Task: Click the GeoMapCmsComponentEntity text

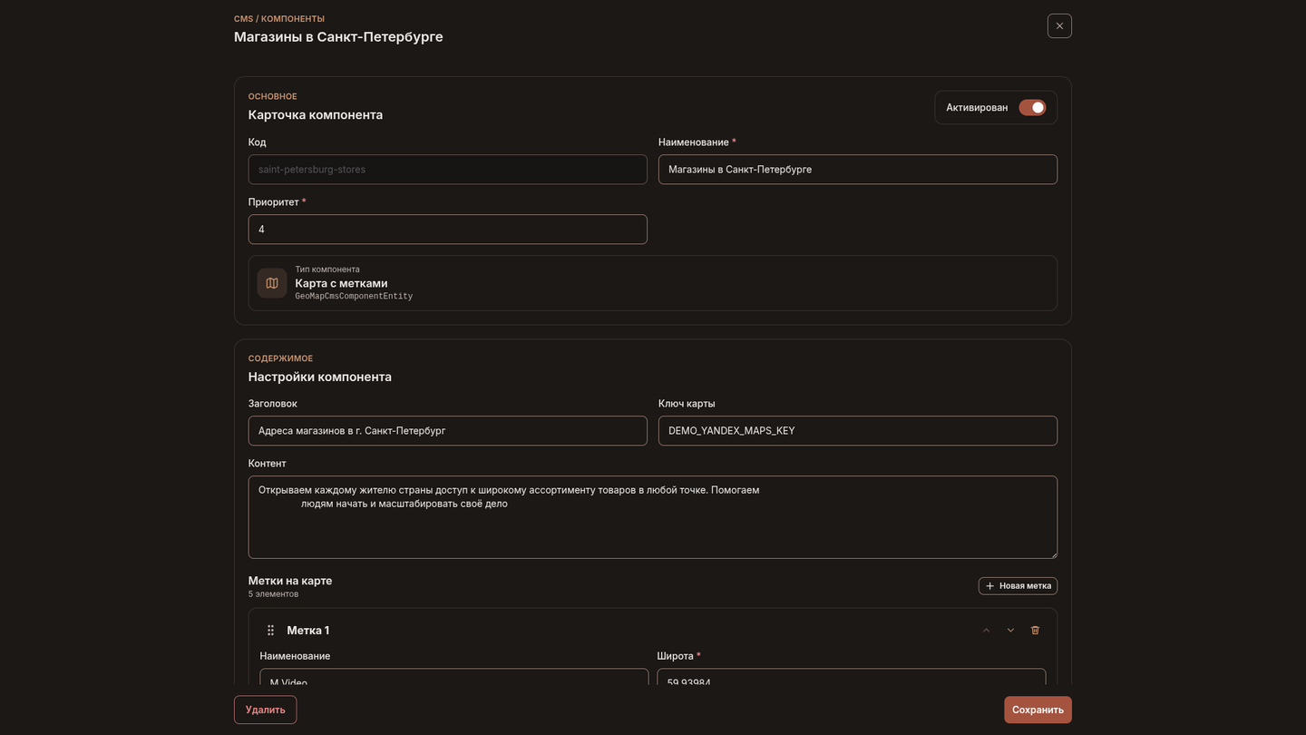Action: (354, 297)
